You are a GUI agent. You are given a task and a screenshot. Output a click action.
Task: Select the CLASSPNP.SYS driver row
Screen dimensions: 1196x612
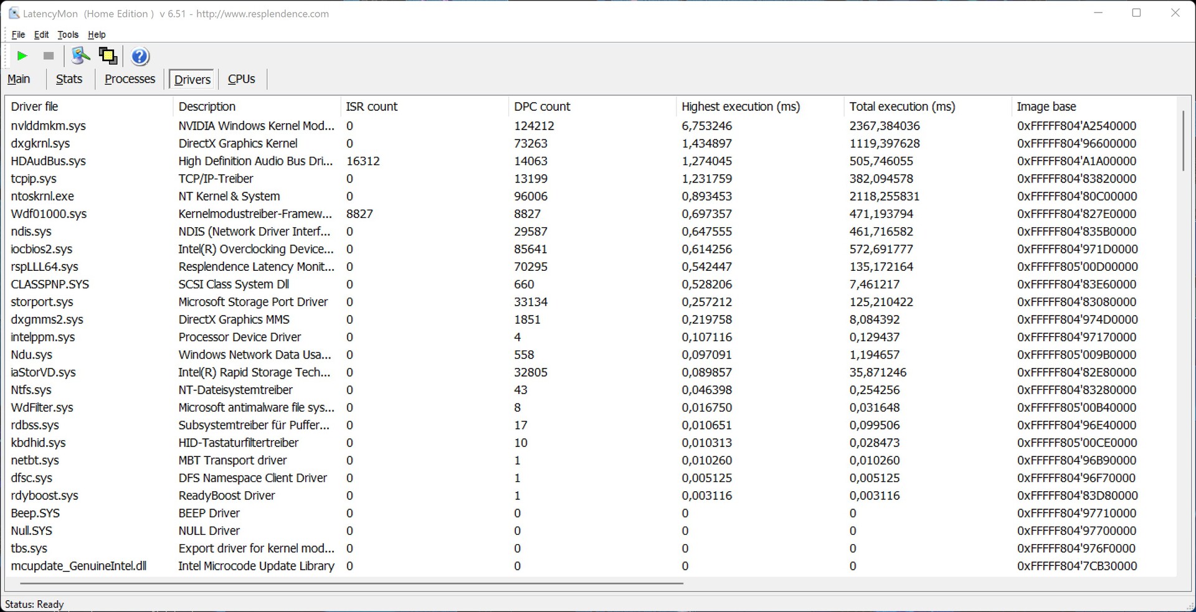[x=591, y=285]
